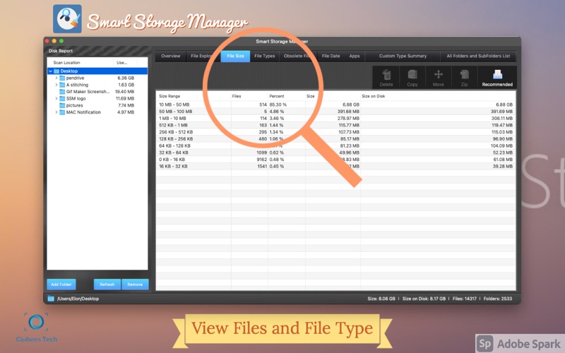Click the 6.36 GB pendrive size value
Image resolution: width=565 pixels, height=353 pixels.
click(x=126, y=78)
